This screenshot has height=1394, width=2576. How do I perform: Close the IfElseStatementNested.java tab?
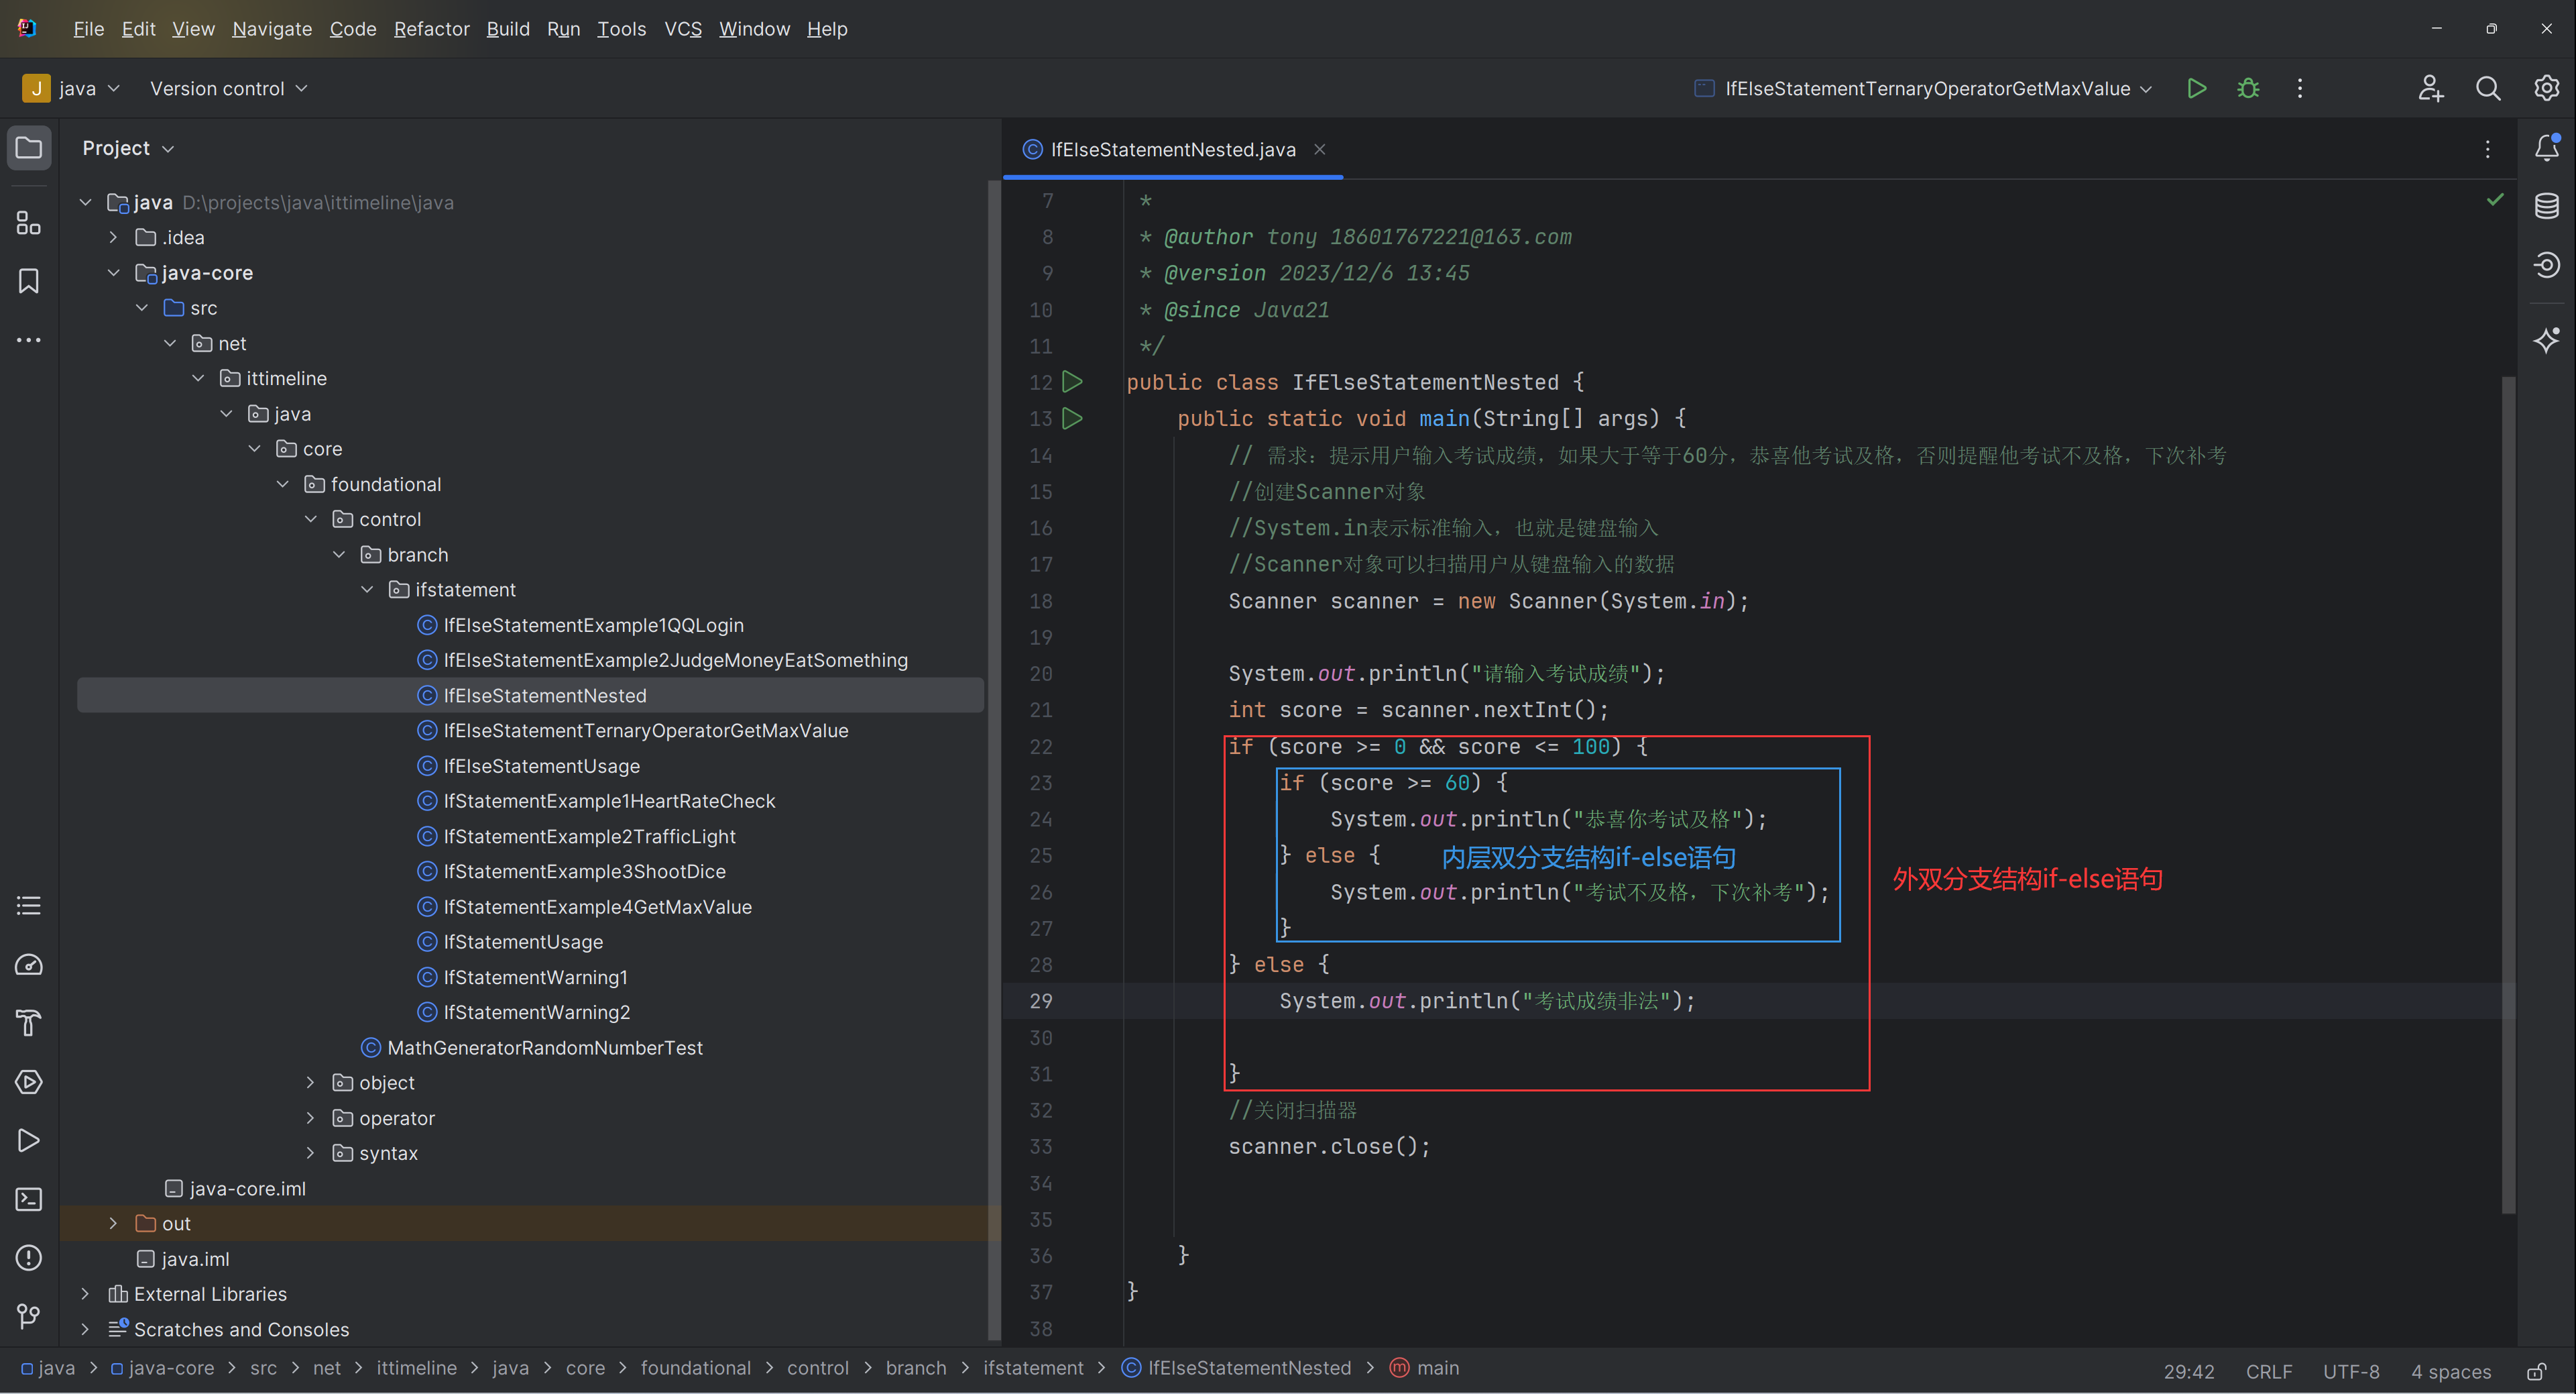(1319, 149)
